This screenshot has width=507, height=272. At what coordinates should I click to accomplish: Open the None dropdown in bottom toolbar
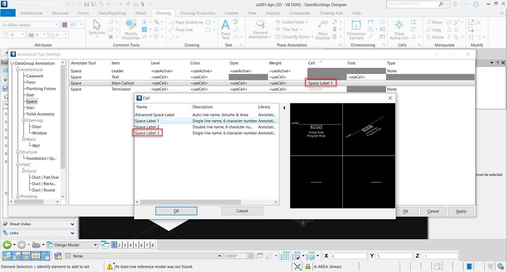(x=219, y=256)
